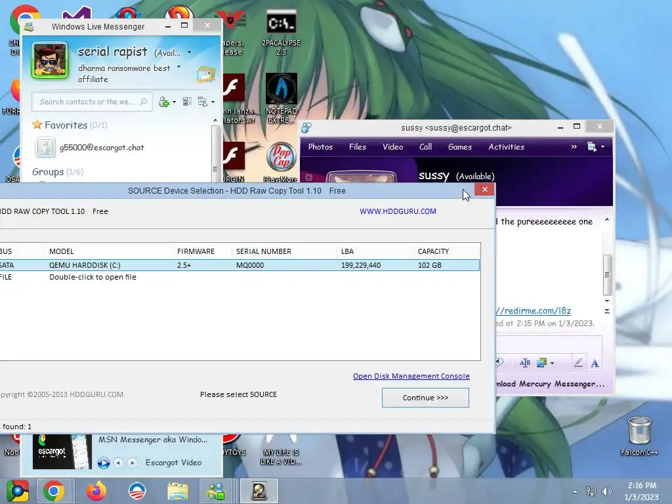
Task: Open the lanza .swf Flash desktop icon
Action: click(235, 98)
